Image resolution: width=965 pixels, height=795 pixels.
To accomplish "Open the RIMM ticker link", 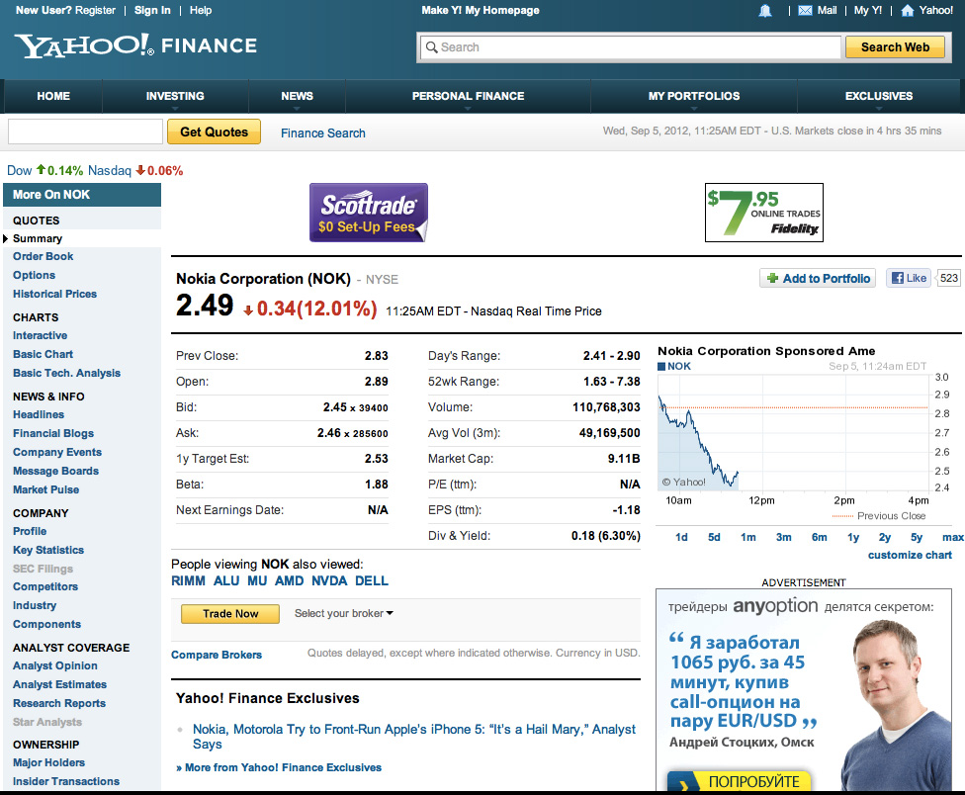I will (x=188, y=580).
